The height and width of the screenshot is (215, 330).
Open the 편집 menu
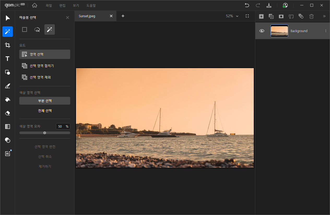click(x=62, y=5)
